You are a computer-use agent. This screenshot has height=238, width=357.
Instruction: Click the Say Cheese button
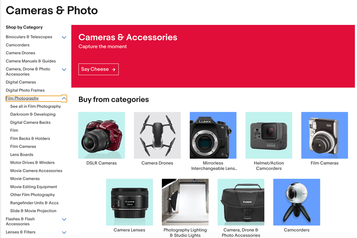[99, 69]
